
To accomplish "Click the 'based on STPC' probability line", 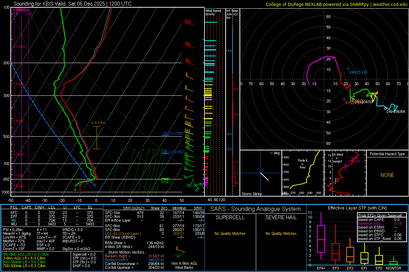I will click(x=380, y=235).
